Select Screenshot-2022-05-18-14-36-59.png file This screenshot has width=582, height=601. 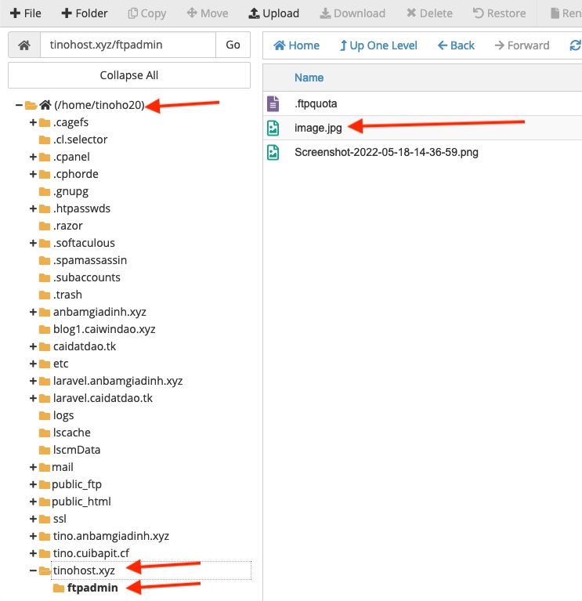tap(386, 152)
